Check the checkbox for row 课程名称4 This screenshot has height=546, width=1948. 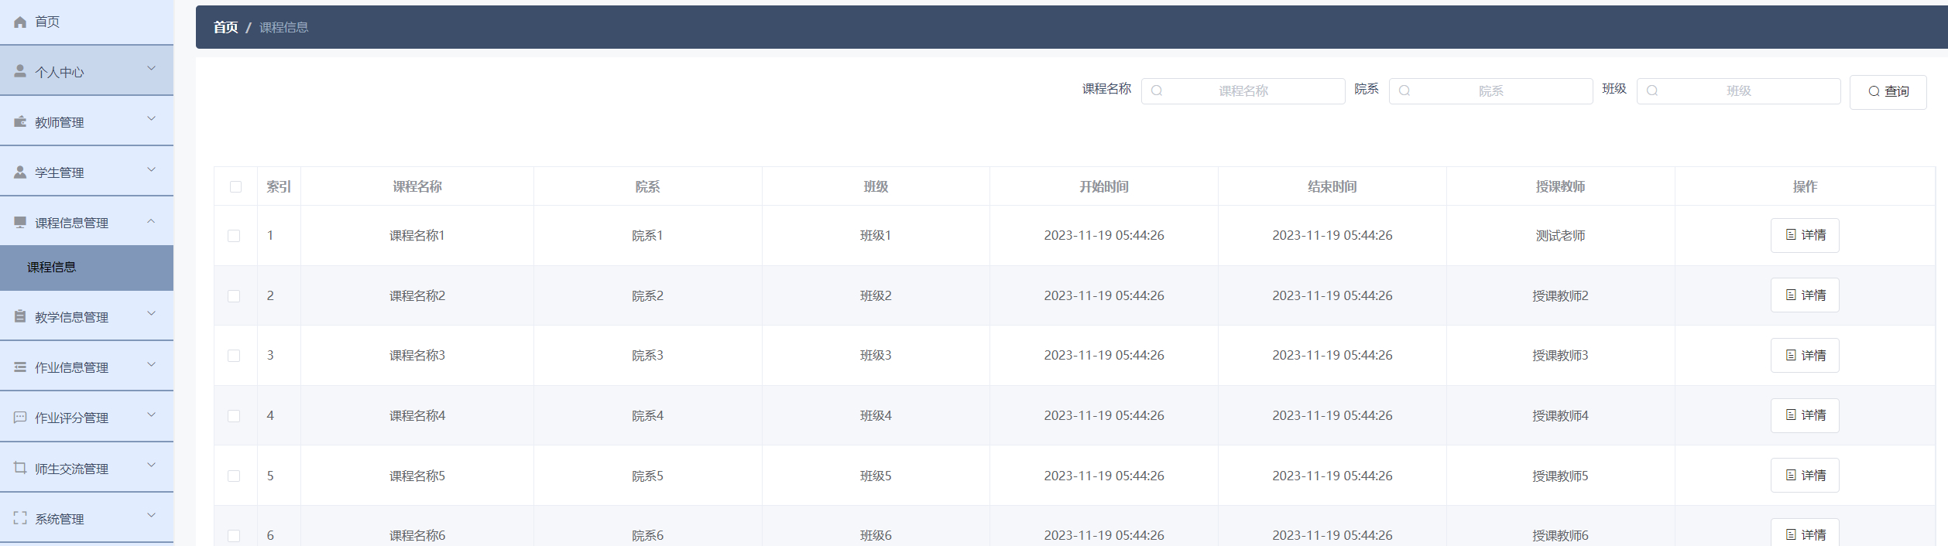coord(234,416)
